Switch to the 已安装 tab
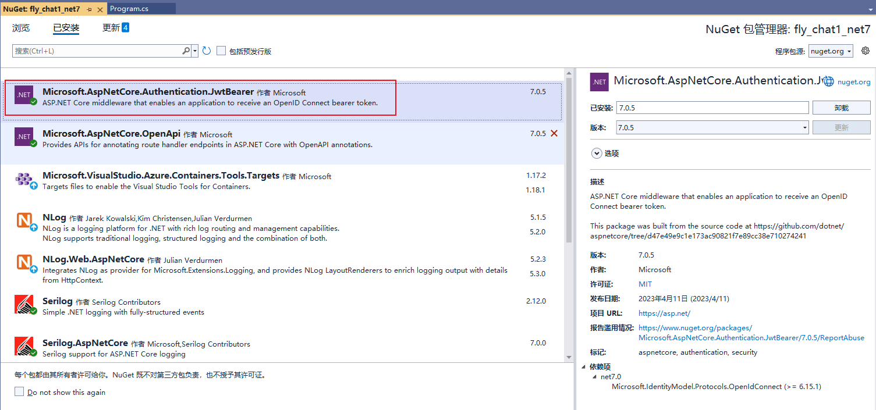The width and height of the screenshot is (876, 410). pyautogui.click(x=66, y=28)
